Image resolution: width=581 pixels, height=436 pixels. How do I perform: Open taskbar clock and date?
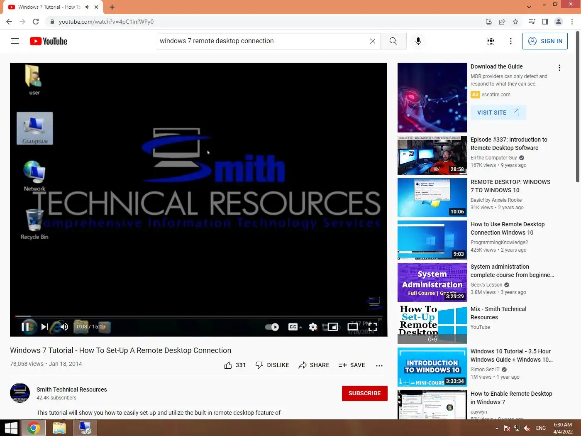coord(563,428)
